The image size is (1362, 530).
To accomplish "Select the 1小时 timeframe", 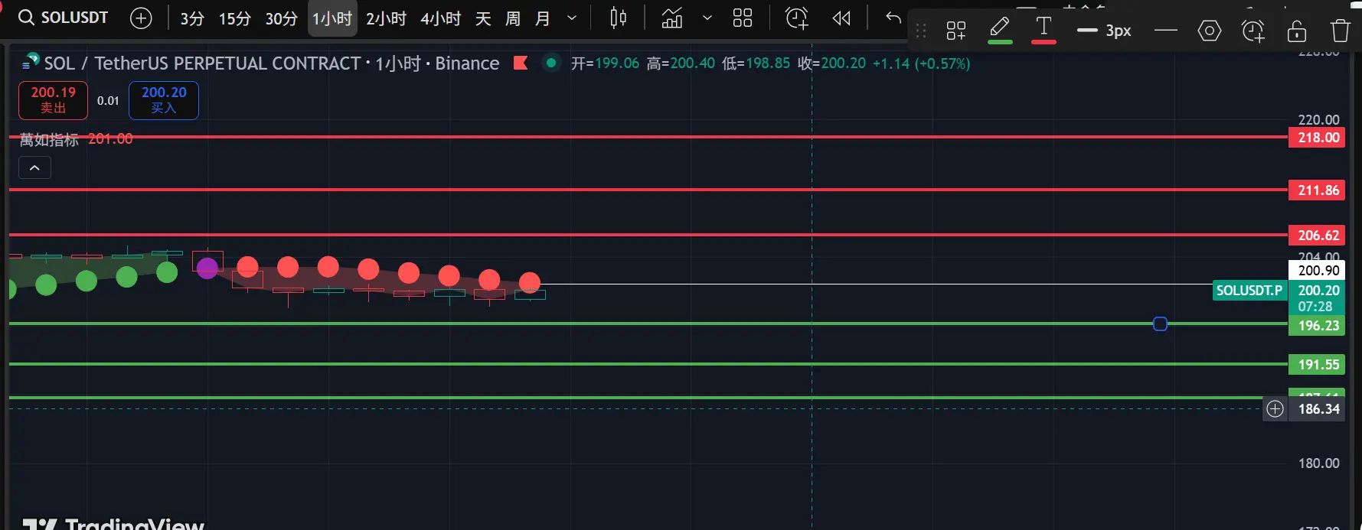I will click(332, 18).
